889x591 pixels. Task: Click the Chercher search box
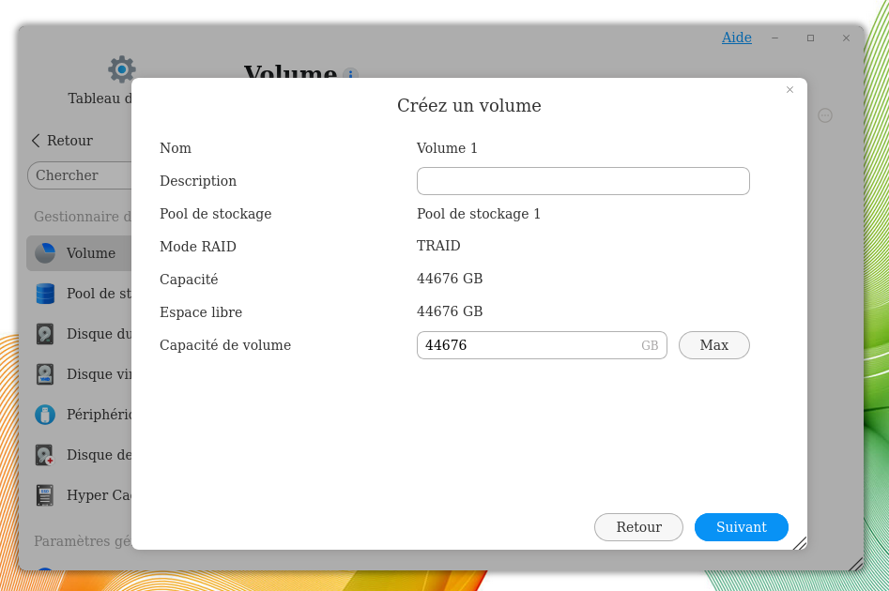tap(80, 175)
